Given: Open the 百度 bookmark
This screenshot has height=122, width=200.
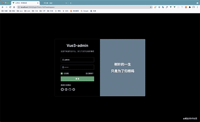Looking at the screenshot, I should (93, 11).
